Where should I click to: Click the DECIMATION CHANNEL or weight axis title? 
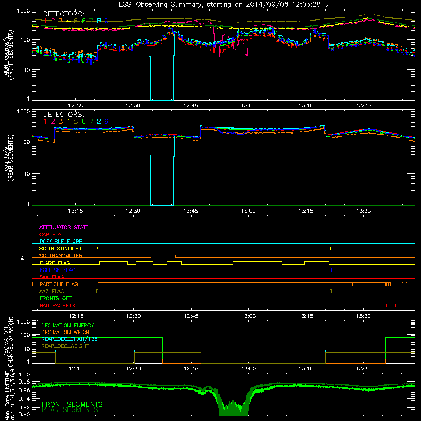tap(8, 342)
